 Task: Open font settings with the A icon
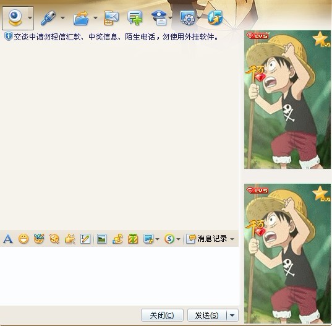pos(8,239)
